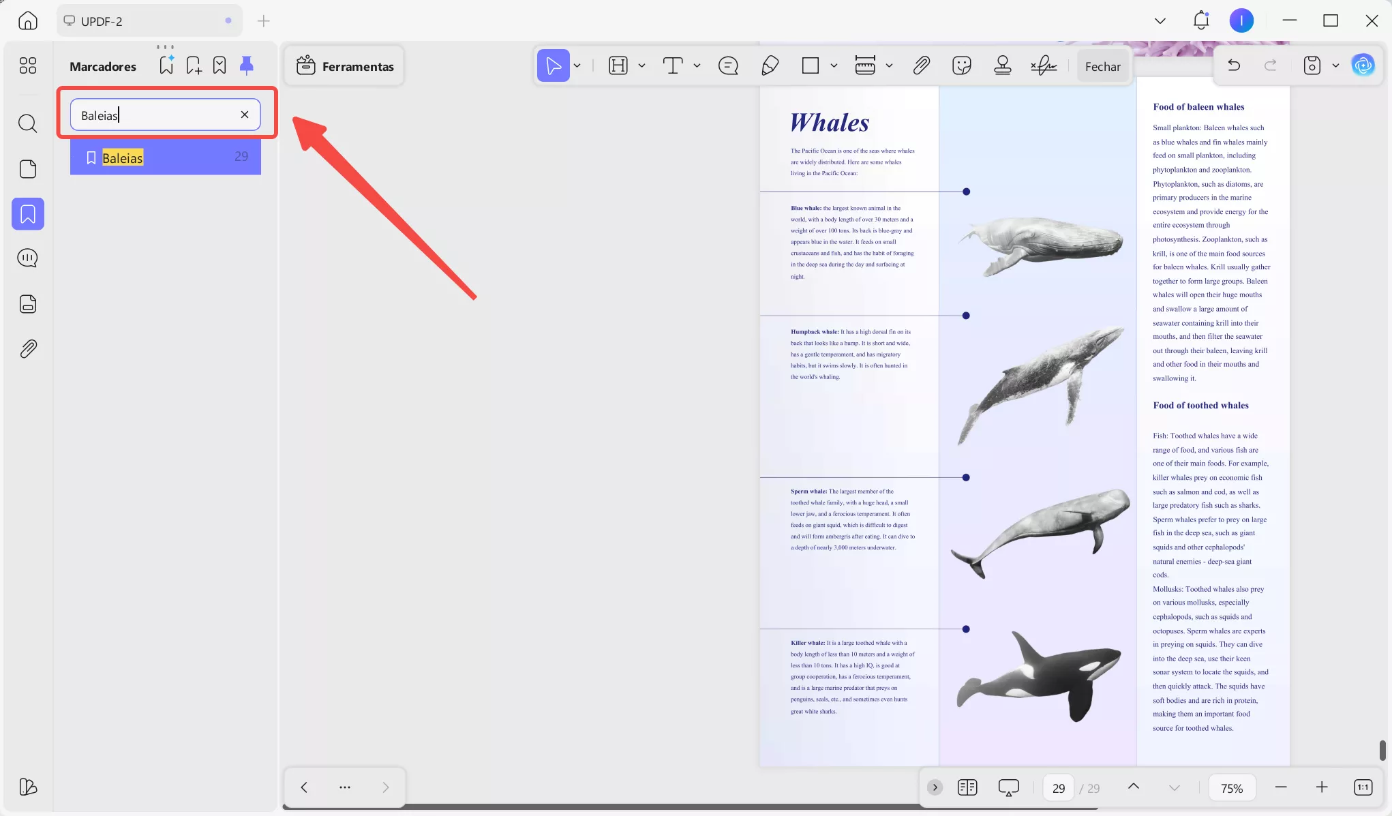Open the attachments panel sidebar icon
Screen dimensions: 1392x816
click(x=28, y=349)
